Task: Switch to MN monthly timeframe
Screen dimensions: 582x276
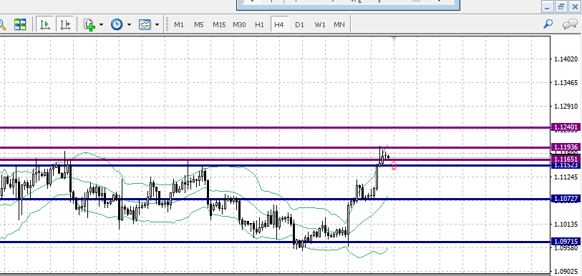Action: point(339,25)
